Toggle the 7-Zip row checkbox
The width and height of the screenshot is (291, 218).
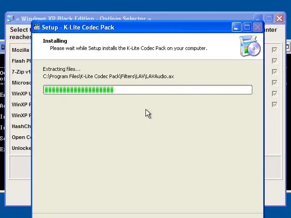275,72
